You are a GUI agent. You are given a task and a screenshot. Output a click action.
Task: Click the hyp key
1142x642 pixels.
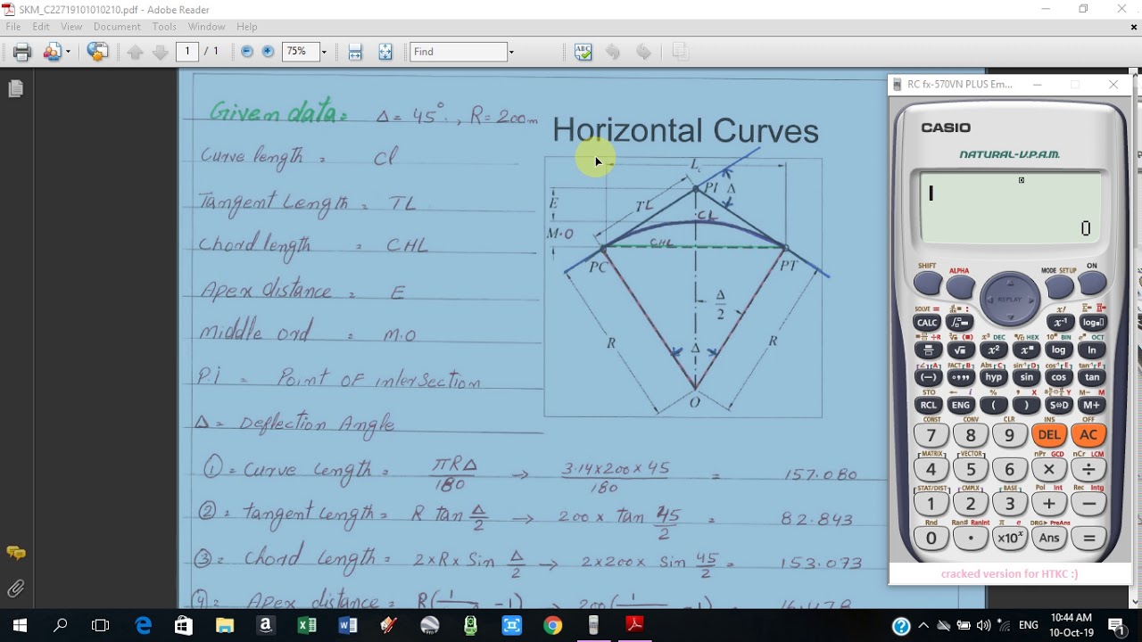[x=993, y=377]
